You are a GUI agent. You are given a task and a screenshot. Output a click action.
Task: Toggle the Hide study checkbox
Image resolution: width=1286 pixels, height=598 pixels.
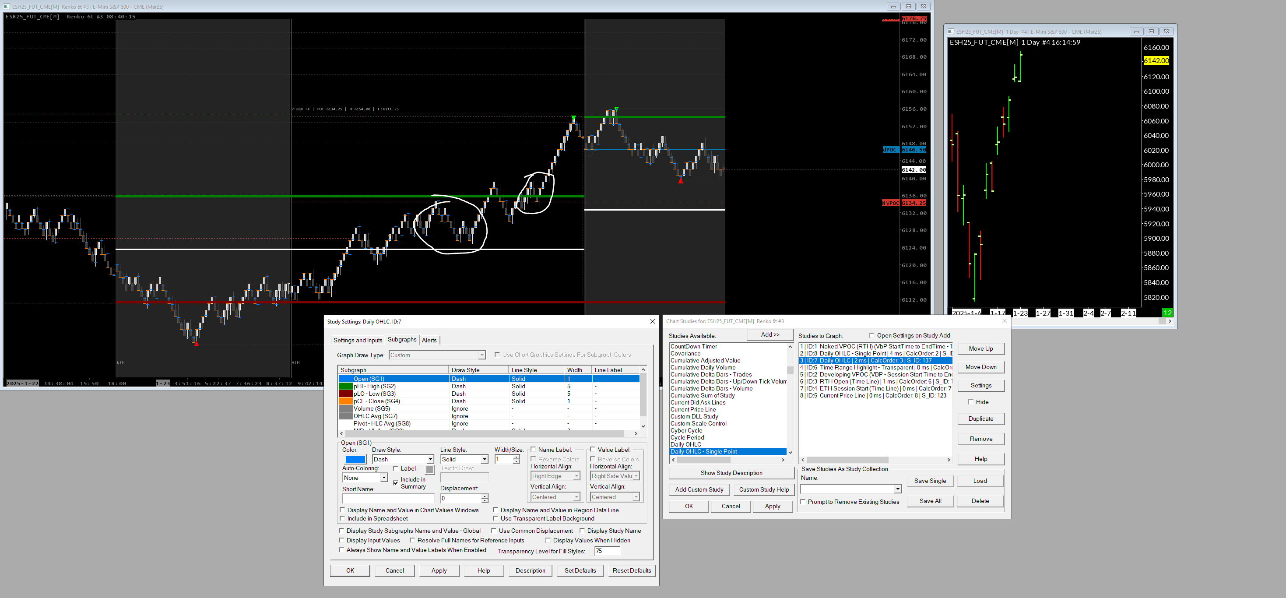[970, 402]
